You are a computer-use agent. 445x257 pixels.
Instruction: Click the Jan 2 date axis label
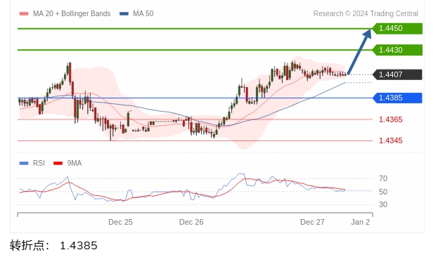pyautogui.click(x=360, y=222)
